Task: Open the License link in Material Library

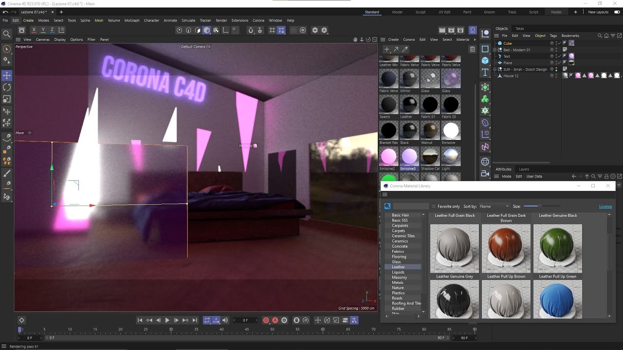Action: coord(605,207)
